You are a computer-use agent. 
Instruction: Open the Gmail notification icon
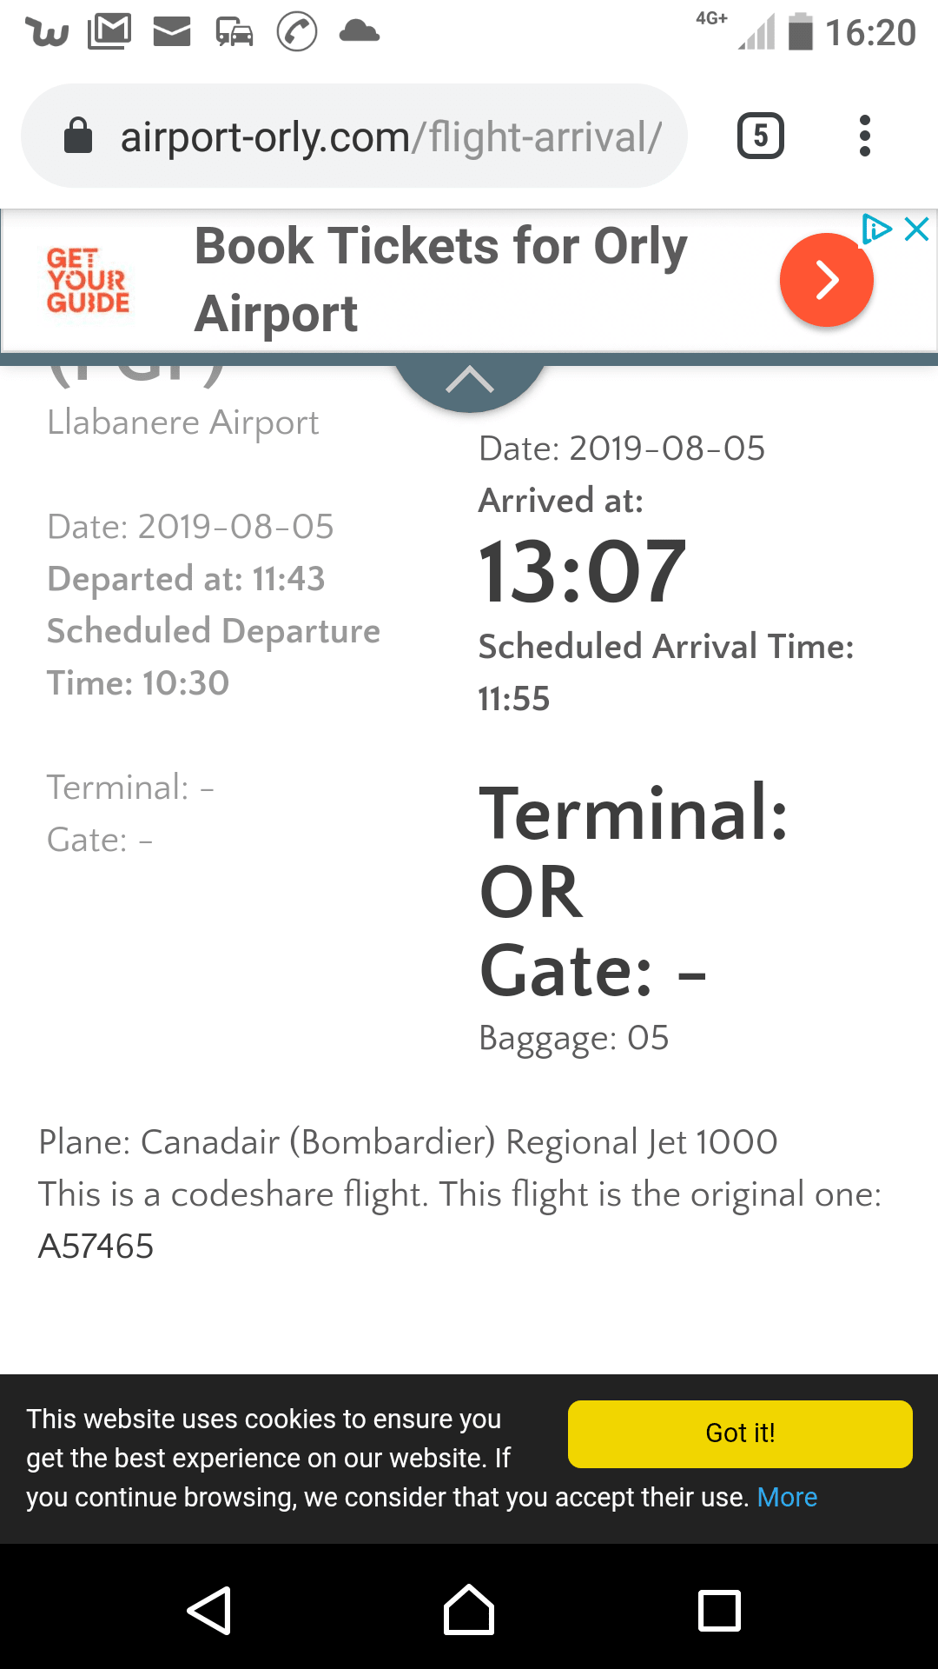(x=109, y=33)
